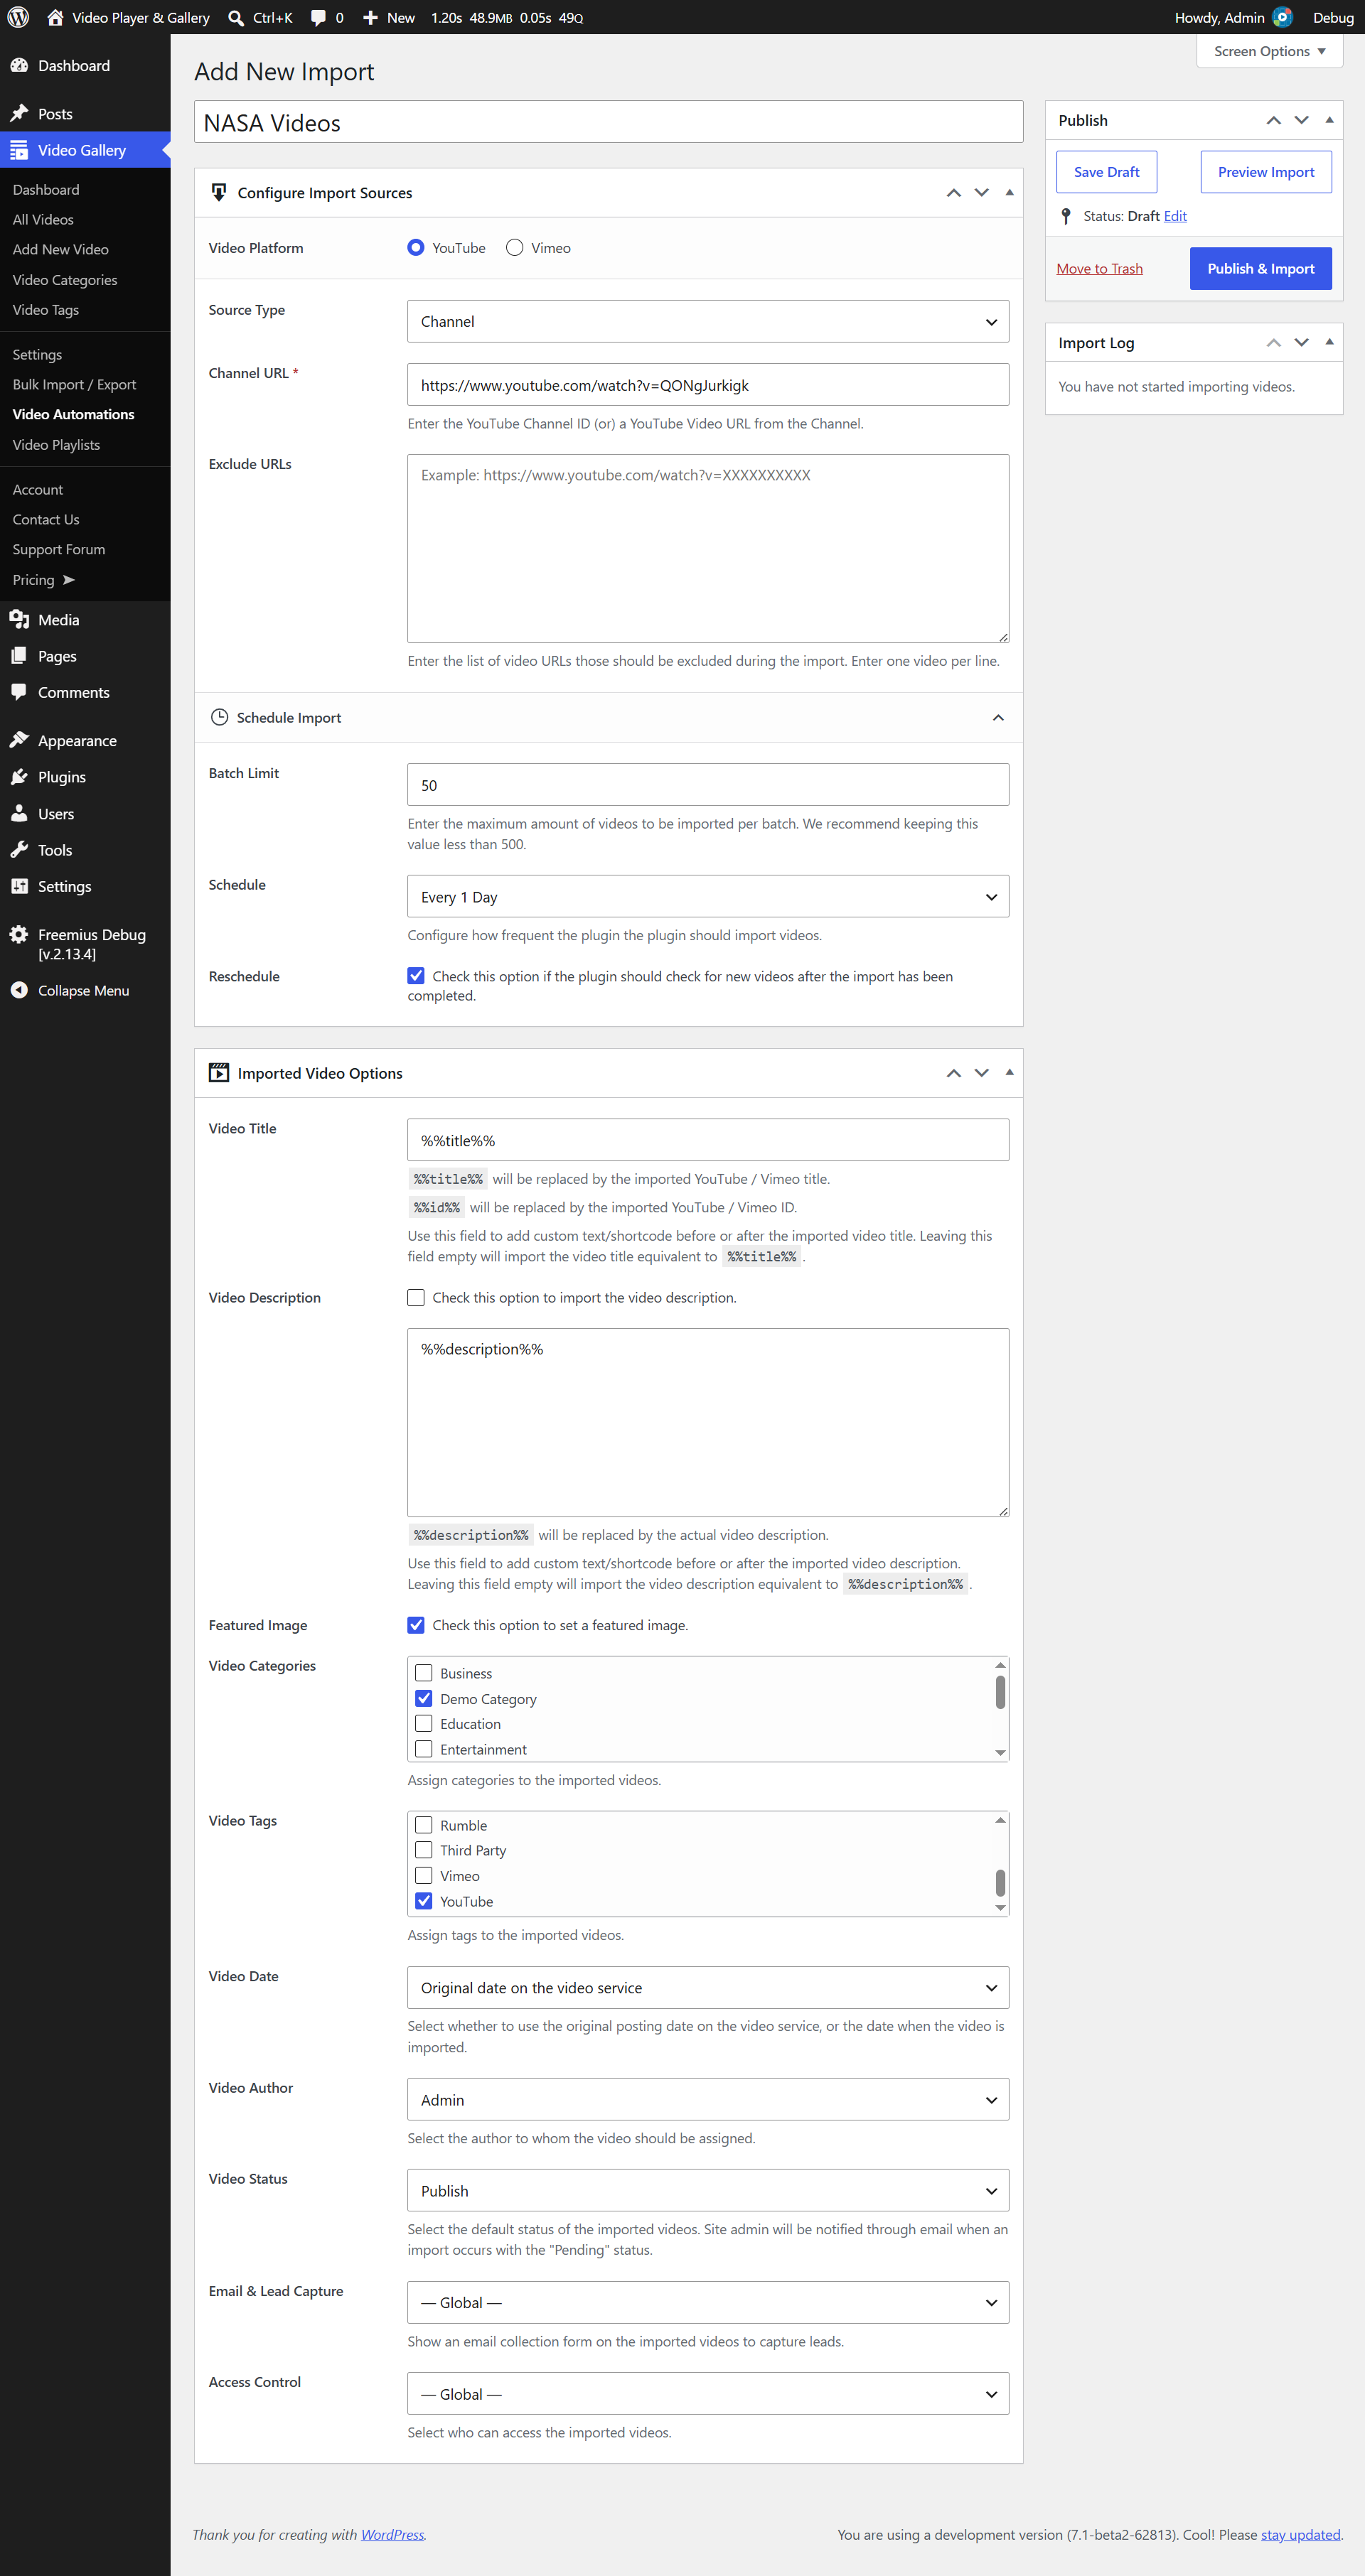
Task: Check the Business video category
Action: pos(424,1673)
